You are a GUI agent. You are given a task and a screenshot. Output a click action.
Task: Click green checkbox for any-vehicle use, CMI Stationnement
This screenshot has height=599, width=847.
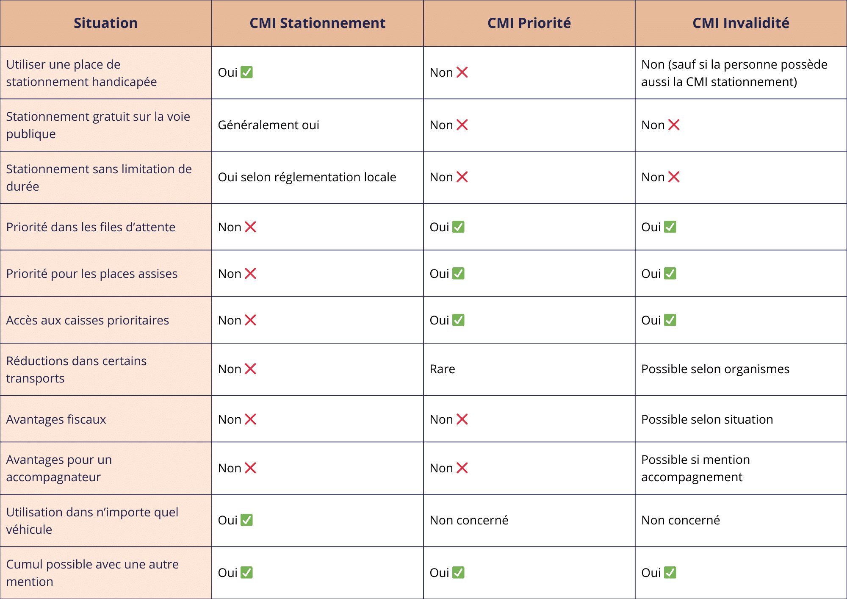246,520
